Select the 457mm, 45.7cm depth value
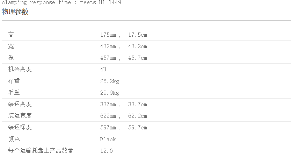 [123, 58]
